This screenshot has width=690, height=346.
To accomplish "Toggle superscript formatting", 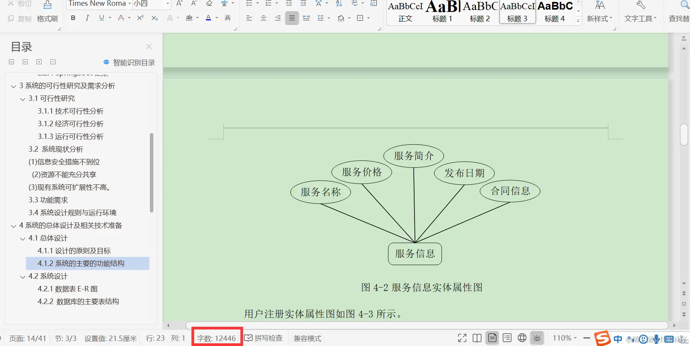I will pos(140,18).
